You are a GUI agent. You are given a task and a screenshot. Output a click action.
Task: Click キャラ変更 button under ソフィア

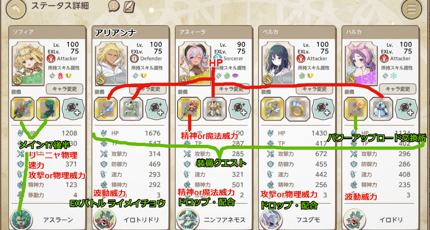(x=64, y=89)
